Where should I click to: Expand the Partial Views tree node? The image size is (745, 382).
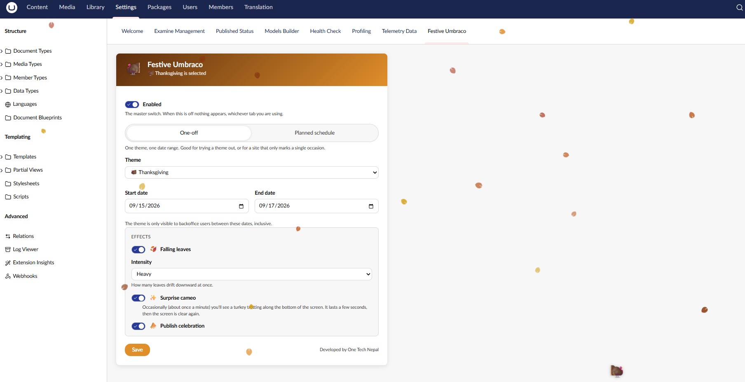(x=2, y=170)
